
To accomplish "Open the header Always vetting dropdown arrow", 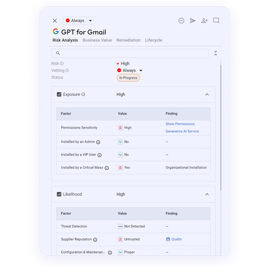I will click(91, 21).
